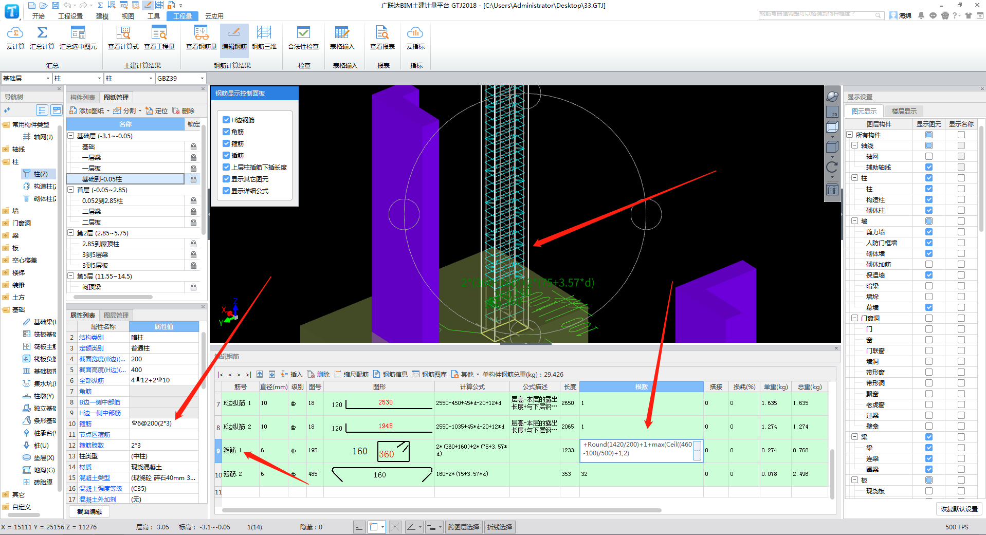Image resolution: width=986 pixels, height=535 pixels.
Task: Click 跨图层选择 button
Action: pyautogui.click(x=464, y=527)
